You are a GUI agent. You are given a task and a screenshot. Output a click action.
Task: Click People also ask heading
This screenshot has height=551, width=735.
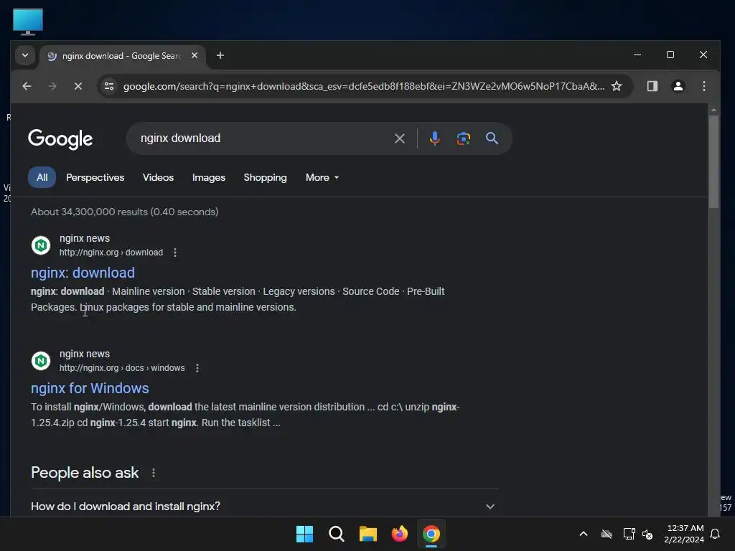click(x=85, y=473)
